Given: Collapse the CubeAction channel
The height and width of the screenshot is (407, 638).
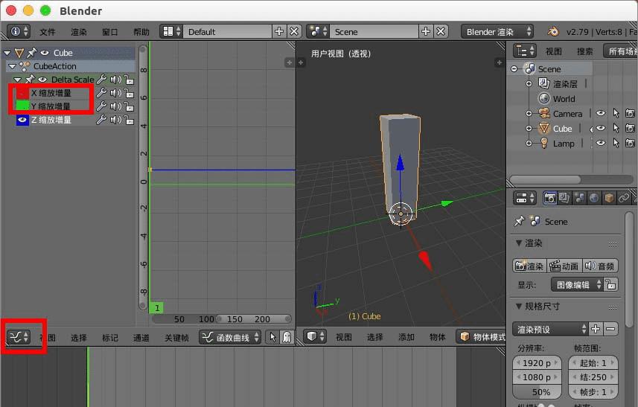Looking at the screenshot, I should tap(12, 66).
